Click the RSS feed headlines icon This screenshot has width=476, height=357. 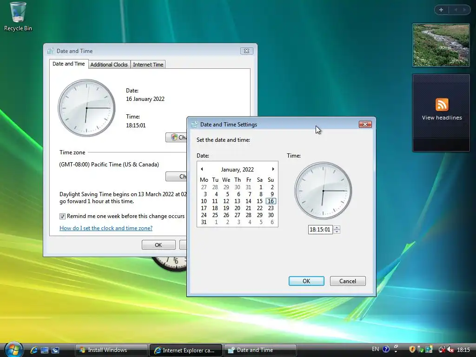[442, 105]
